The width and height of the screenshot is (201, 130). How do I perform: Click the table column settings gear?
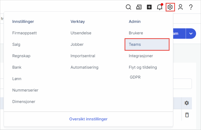186,103
